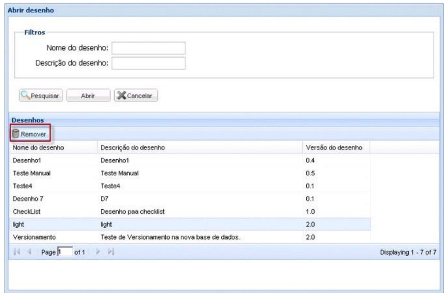The width and height of the screenshot is (448, 296).
Task: Focus the Nome do desenho field
Action: point(148,48)
